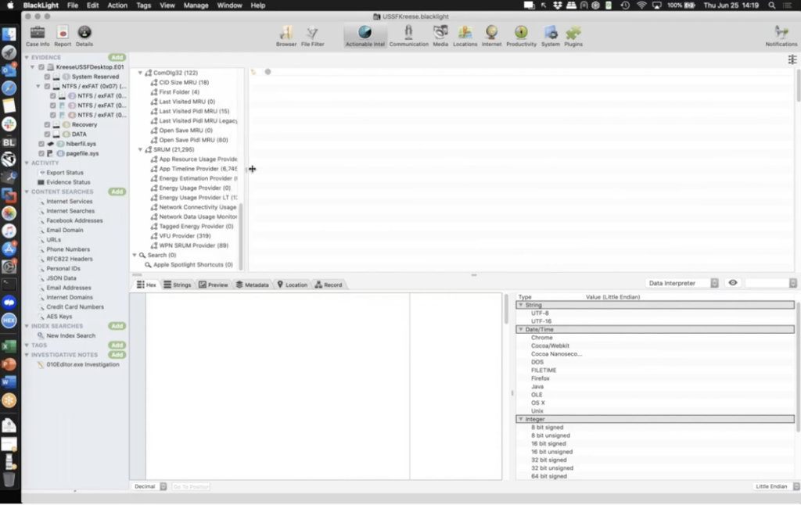Select the Actionable Intel view
This screenshot has height=505, width=801.
[365, 36]
